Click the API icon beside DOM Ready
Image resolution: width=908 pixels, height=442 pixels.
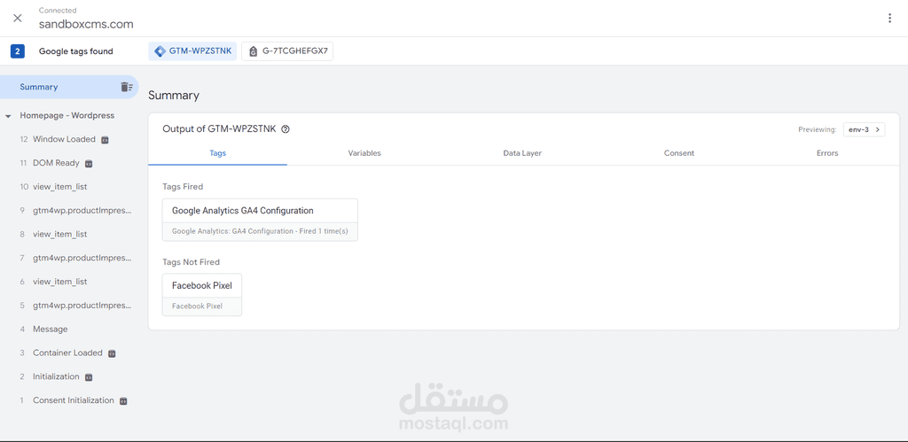(89, 164)
